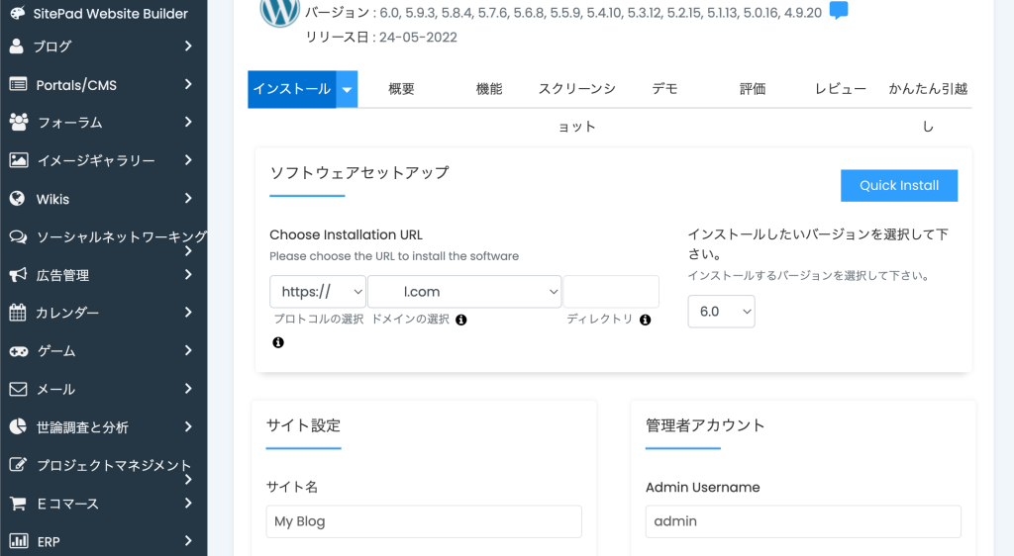Click the イメージギャラリー picture icon
The image size is (1014, 556).
click(19, 160)
